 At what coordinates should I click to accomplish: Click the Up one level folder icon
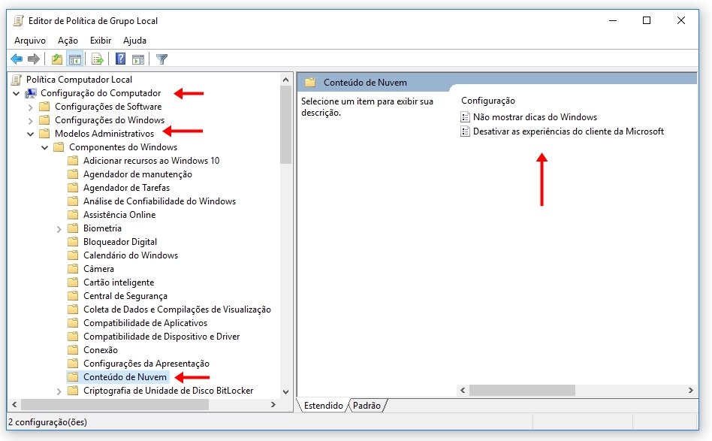tap(57, 59)
